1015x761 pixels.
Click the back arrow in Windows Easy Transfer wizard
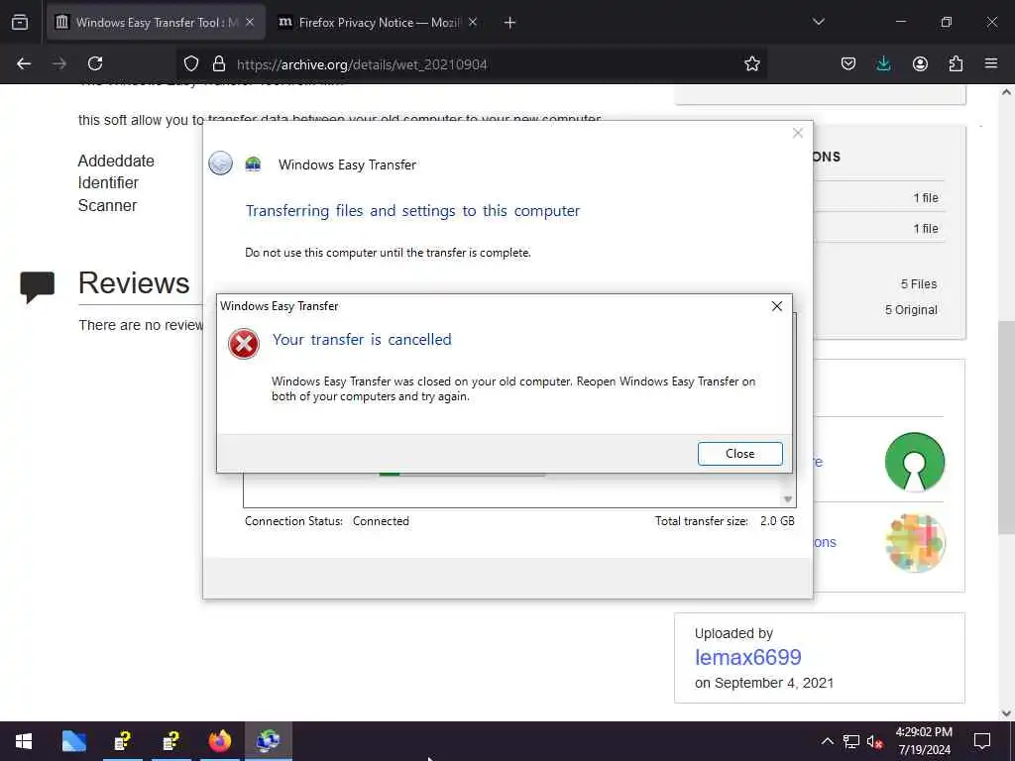click(x=221, y=163)
